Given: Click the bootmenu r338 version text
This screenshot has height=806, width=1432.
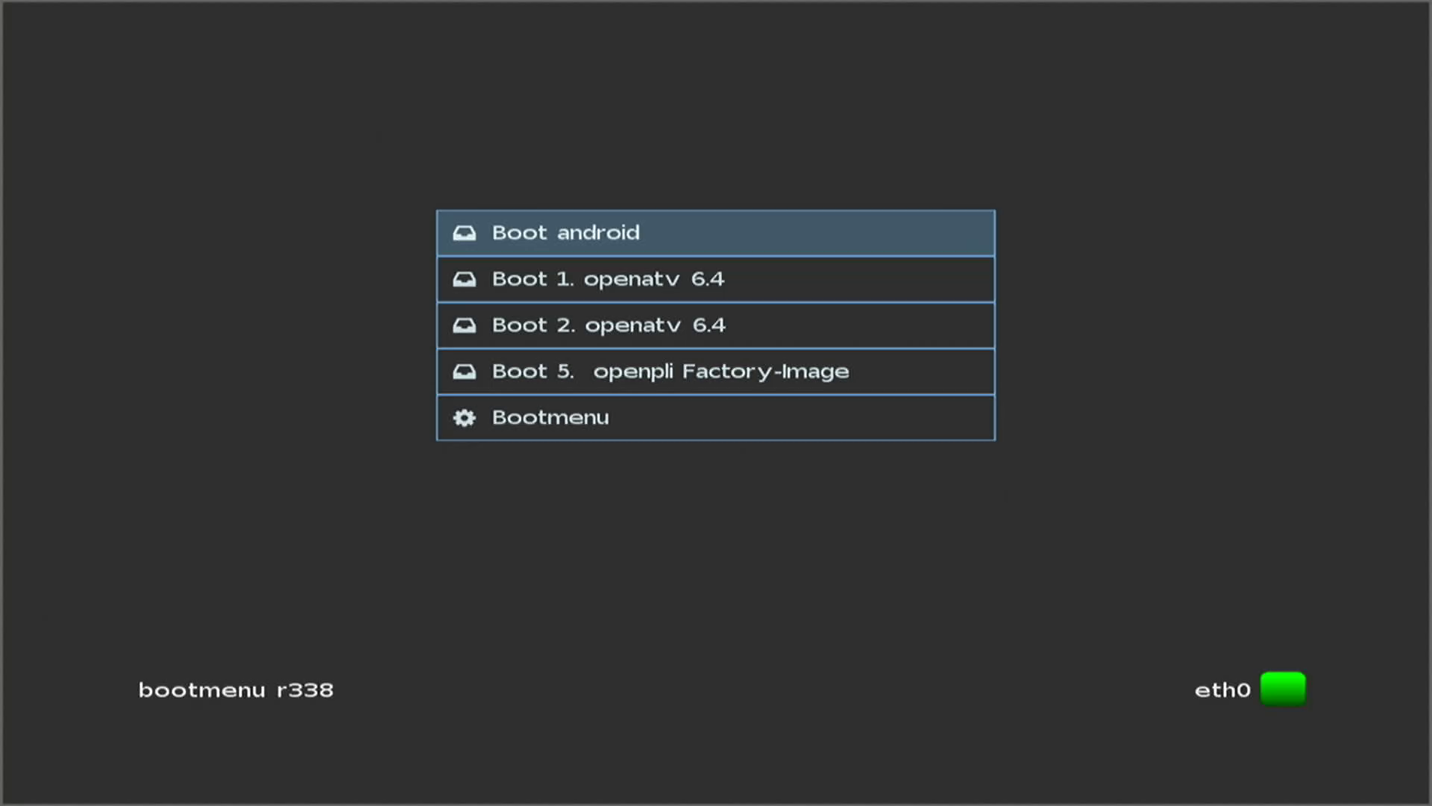Looking at the screenshot, I should pos(236,690).
